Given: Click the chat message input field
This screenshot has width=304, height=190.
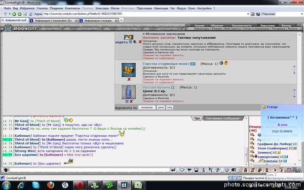Looking at the screenshot, I should point(90,170).
